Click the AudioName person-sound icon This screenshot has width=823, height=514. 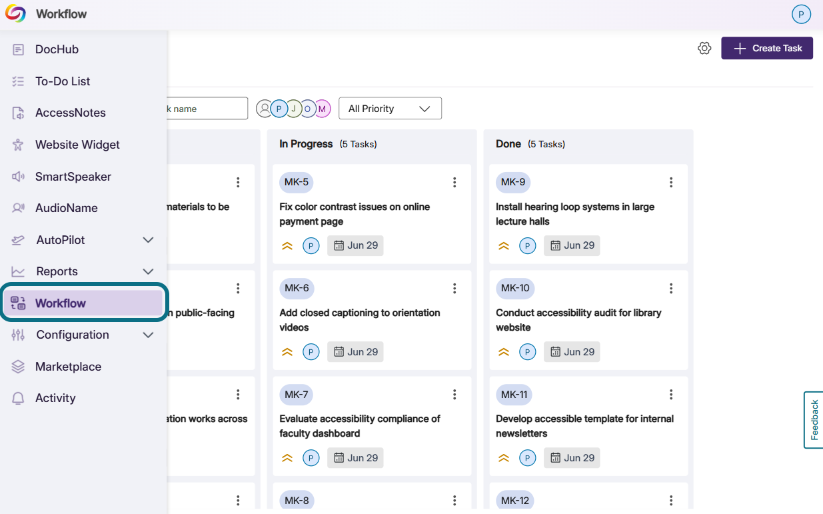(19, 208)
